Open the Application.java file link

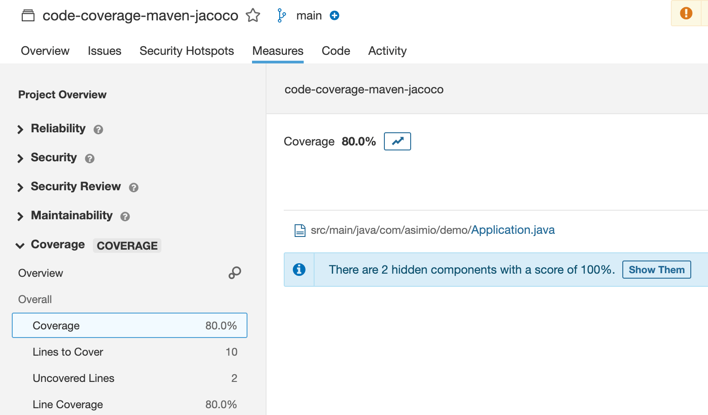(x=513, y=230)
